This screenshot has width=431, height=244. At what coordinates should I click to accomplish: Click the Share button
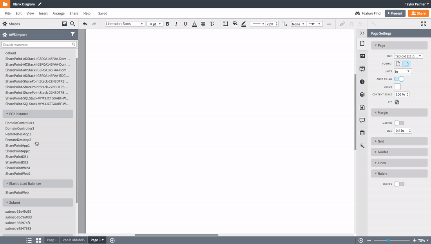418,13
